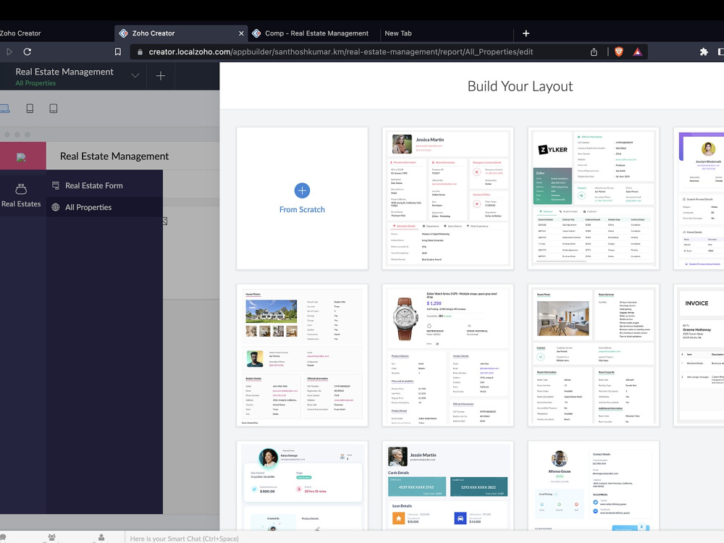
Task: Choose the INVOICE layout template
Action: (699, 355)
